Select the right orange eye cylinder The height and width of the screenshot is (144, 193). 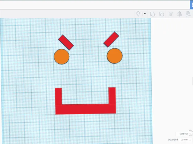click(x=115, y=56)
